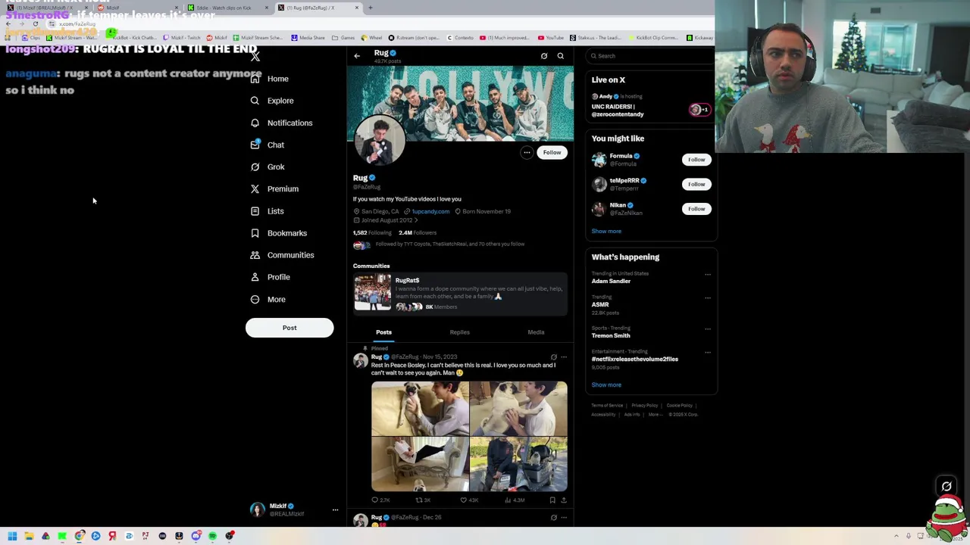Open the Home page
The image size is (970, 545).
click(270, 79)
